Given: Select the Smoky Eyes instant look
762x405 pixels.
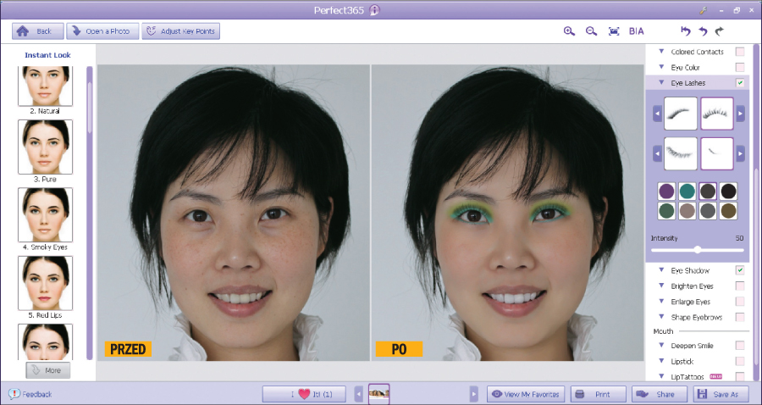Looking at the screenshot, I should click(x=45, y=215).
